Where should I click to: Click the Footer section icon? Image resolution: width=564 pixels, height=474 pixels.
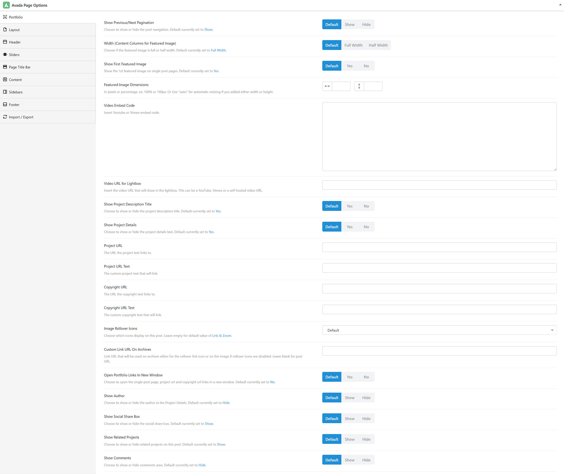5,105
